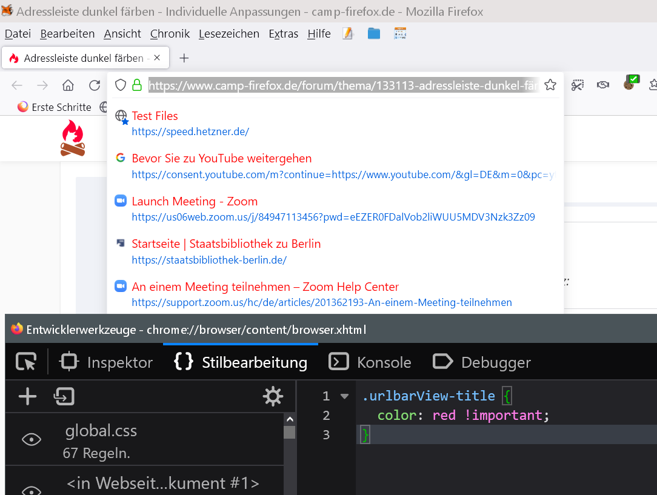Screen dimensions: 657x495
Task: Open Startseite Staatsbibliothek zu Berlin suggestion
Action: tap(226, 244)
